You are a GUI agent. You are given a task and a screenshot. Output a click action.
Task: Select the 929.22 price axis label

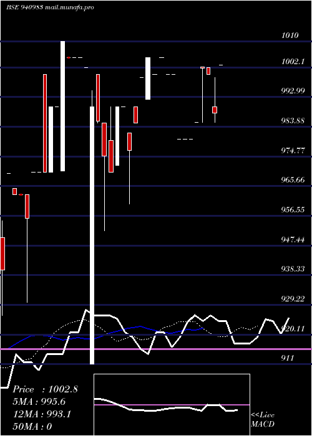(x=293, y=298)
